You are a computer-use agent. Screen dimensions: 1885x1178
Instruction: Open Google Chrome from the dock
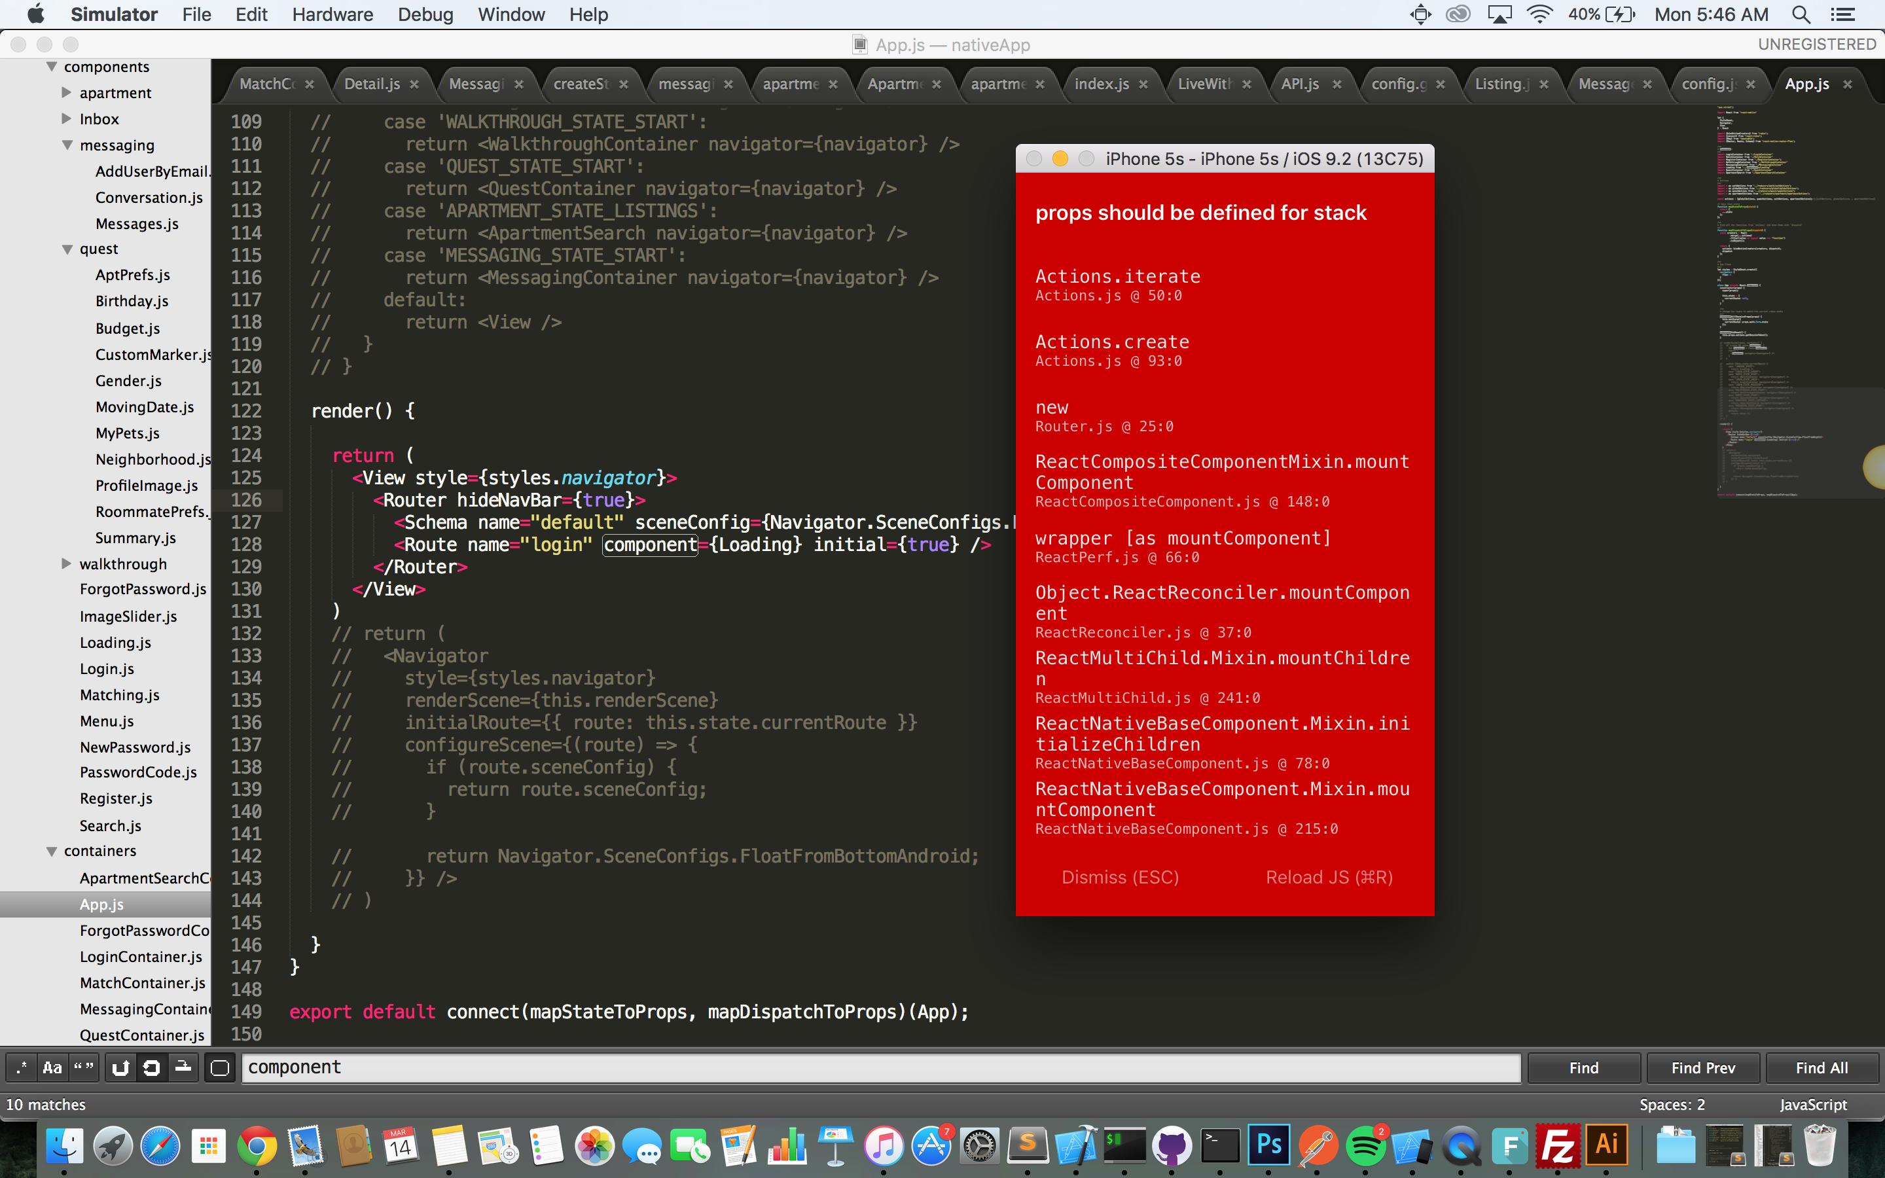[257, 1145]
